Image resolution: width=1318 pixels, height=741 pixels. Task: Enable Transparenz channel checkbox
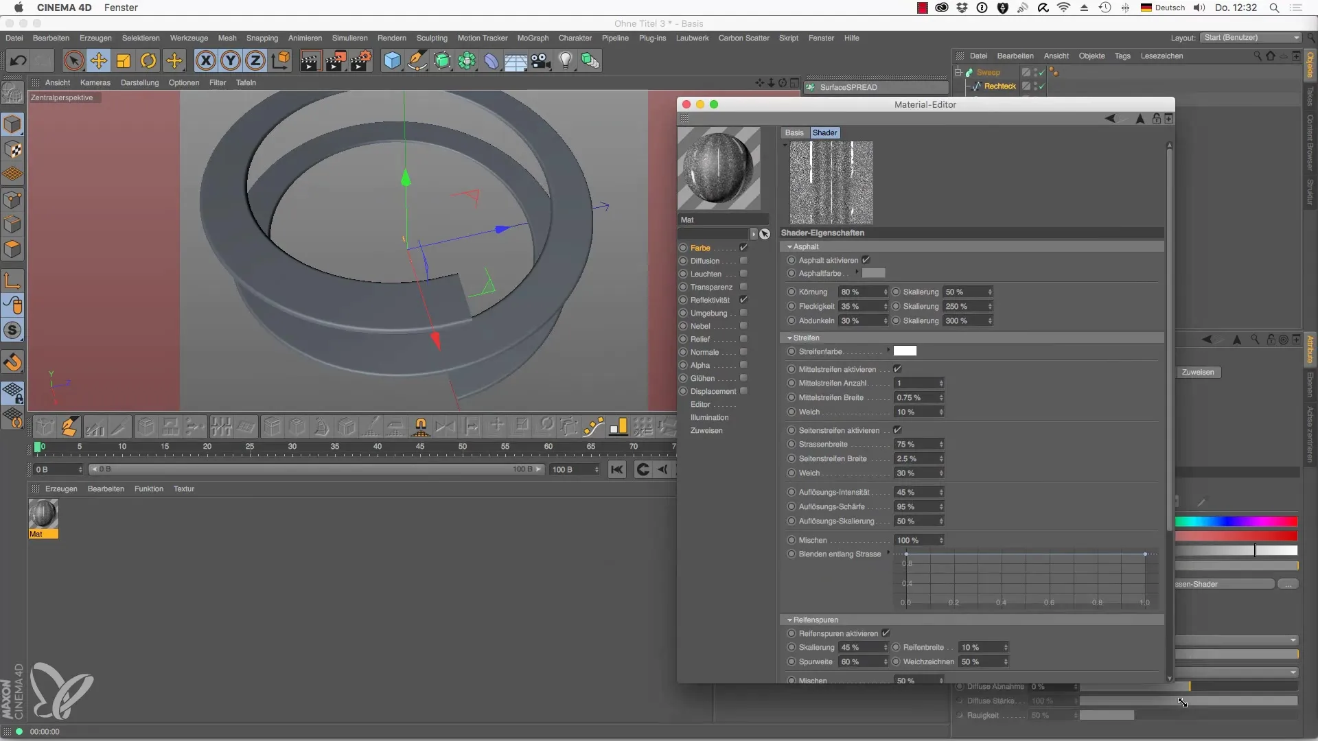point(743,287)
